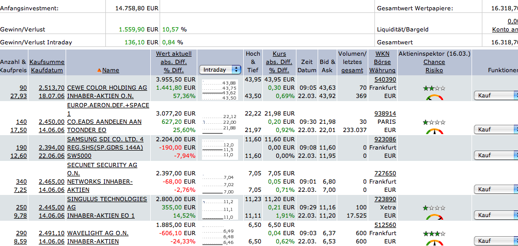The image size is (518, 246).
Task: Expand the Kauf dropdown for Wavelight AG
Action: point(496,241)
